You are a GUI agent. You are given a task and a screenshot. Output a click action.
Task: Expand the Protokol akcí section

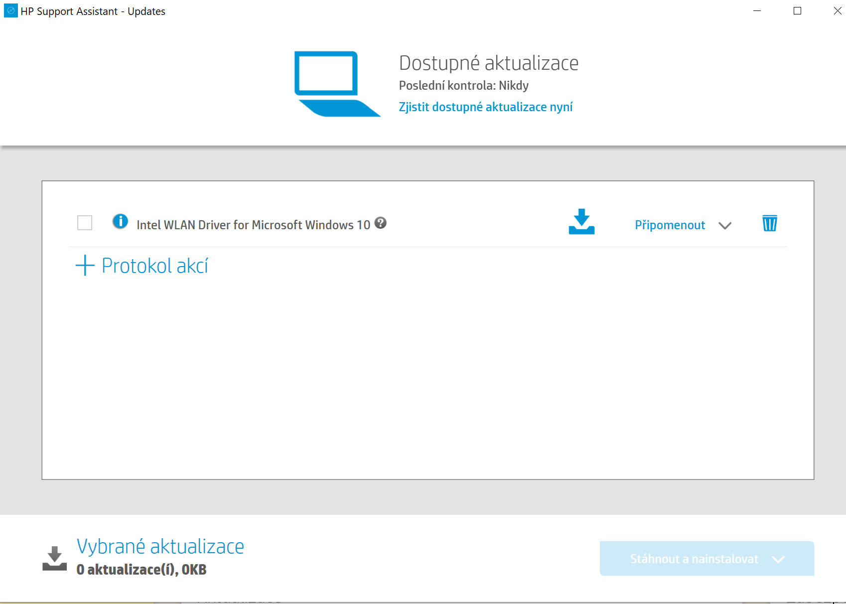click(154, 266)
